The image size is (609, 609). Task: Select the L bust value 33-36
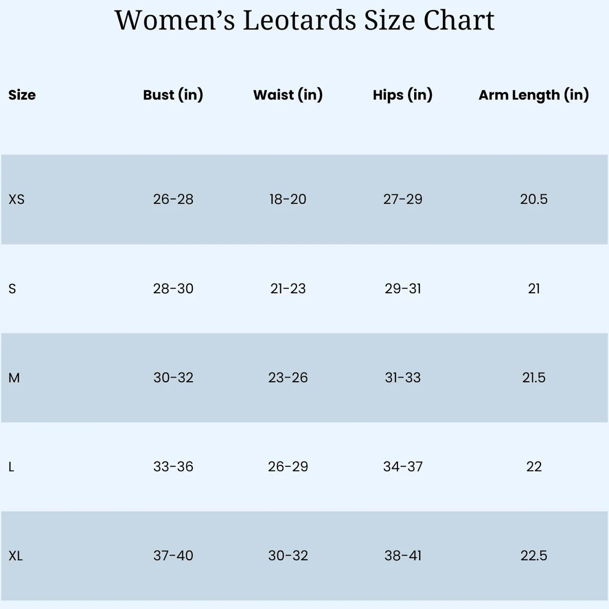pos(173,467)
